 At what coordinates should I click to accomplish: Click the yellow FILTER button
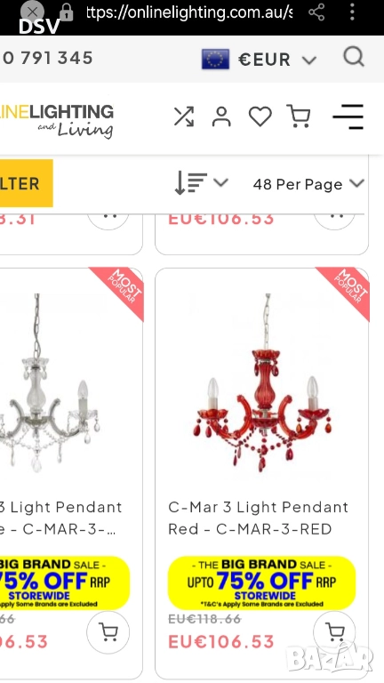click(25, 183)
